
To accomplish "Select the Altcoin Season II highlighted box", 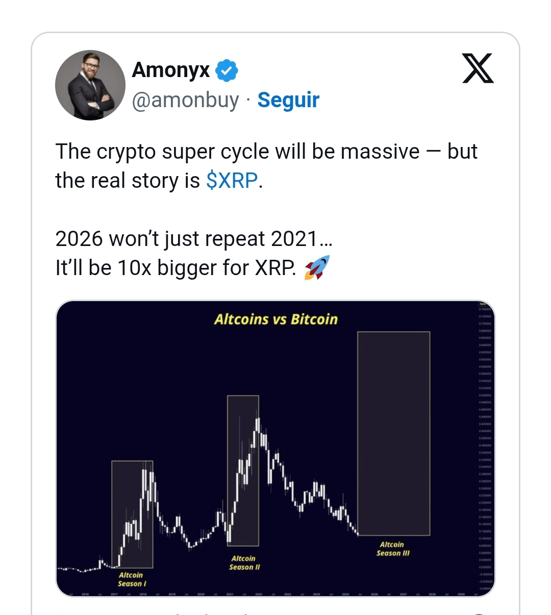I will [243, 471].
